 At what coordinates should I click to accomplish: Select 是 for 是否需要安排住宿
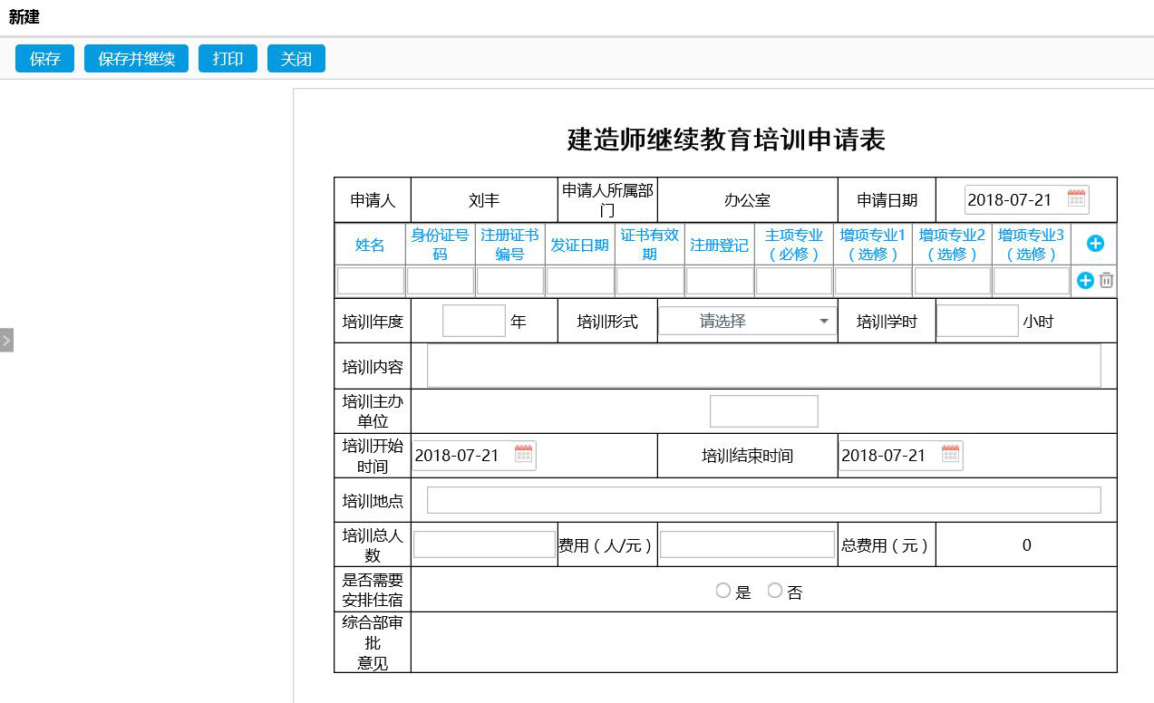pyautogui.click(x=723, y=591)
